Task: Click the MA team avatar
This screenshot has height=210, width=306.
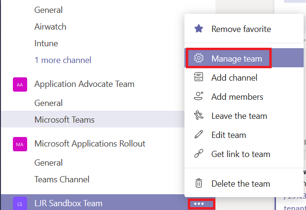Action: point(20,144)
